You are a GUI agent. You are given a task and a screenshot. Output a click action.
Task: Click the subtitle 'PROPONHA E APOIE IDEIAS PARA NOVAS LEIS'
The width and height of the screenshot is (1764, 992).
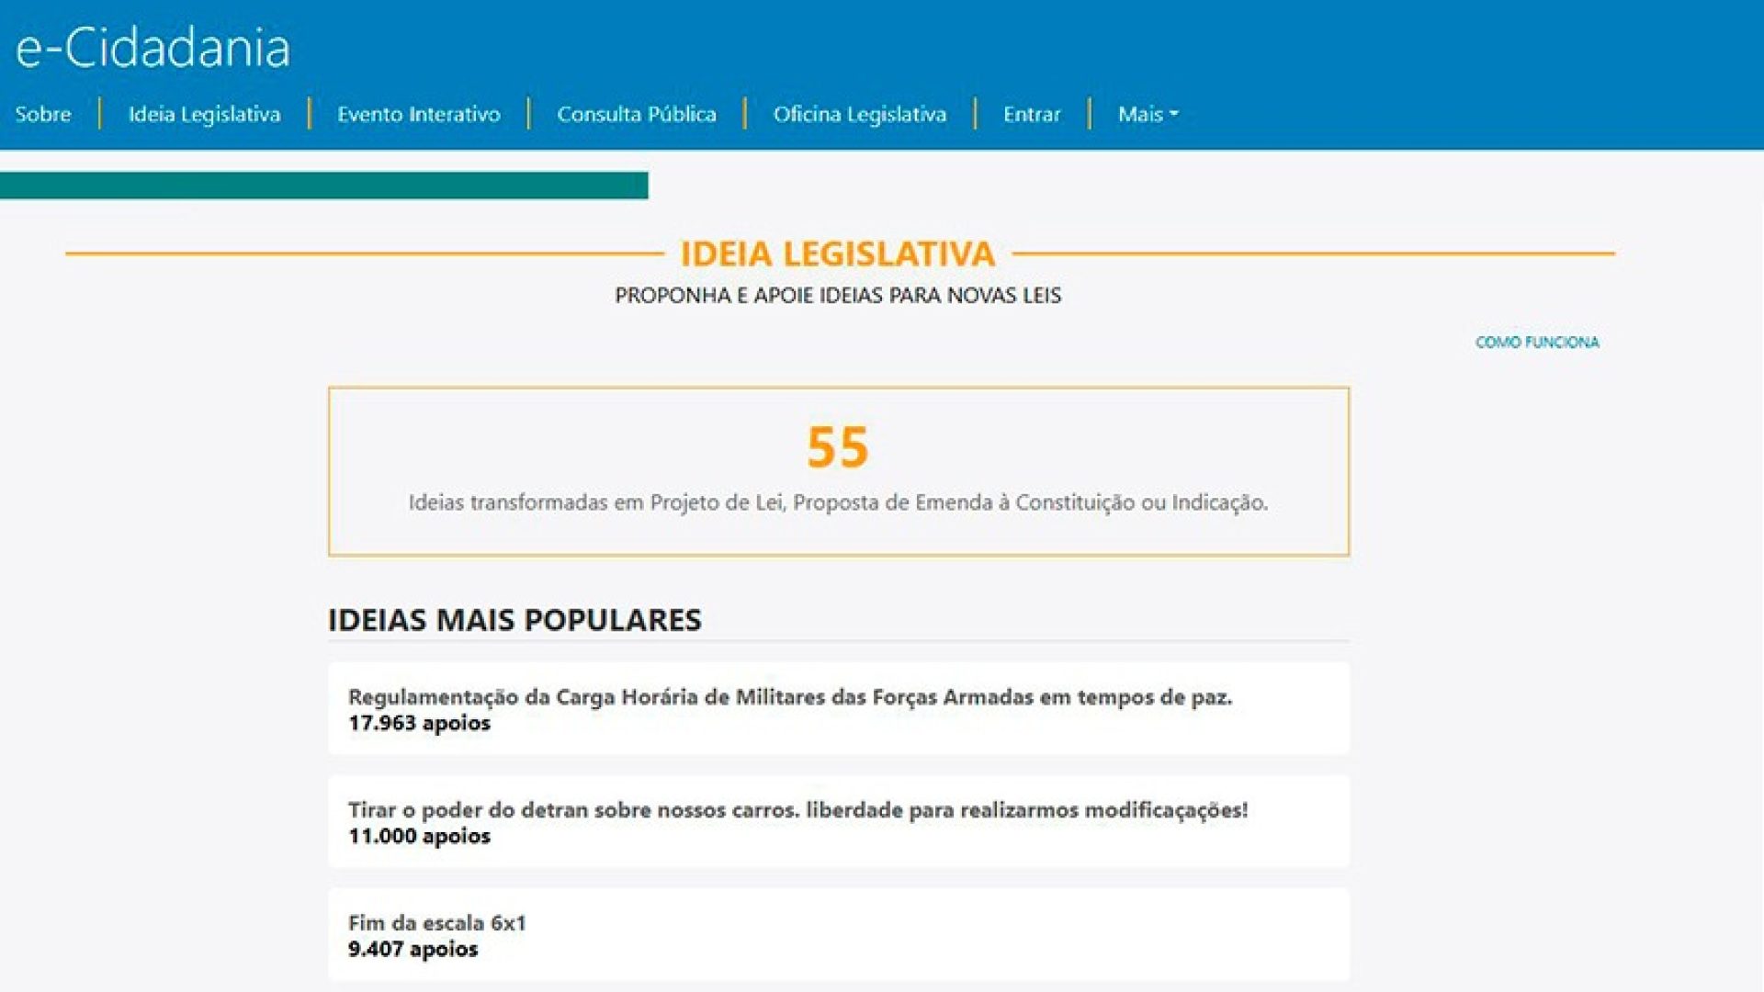pos(837,296)
